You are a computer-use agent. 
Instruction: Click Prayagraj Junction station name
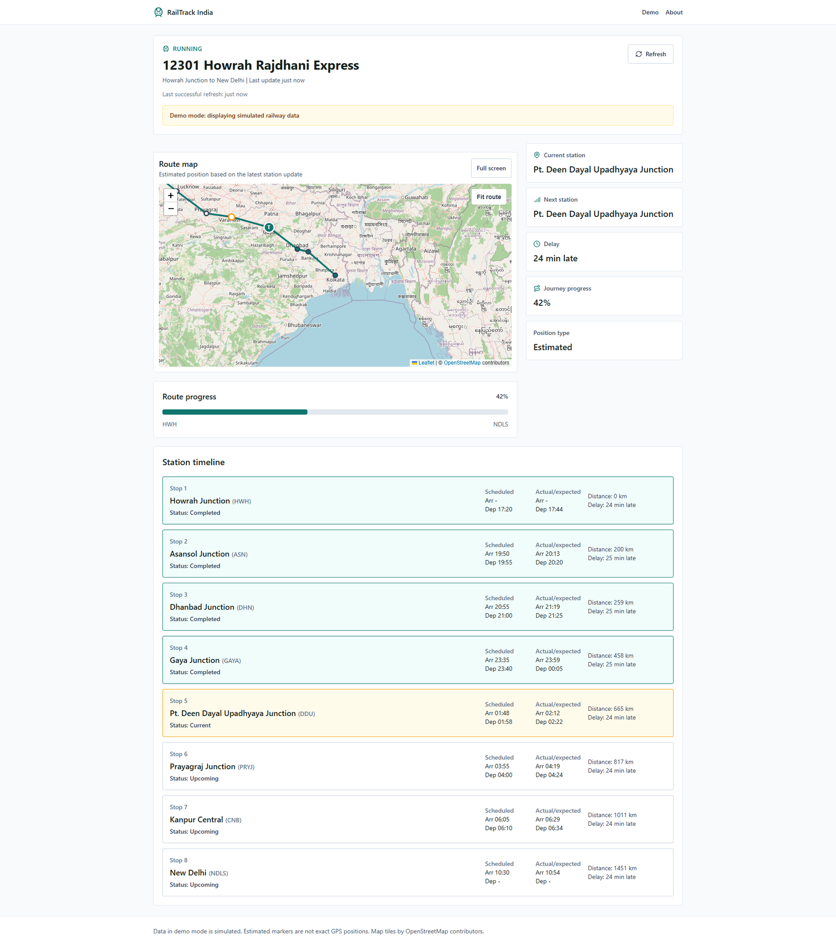202,767
